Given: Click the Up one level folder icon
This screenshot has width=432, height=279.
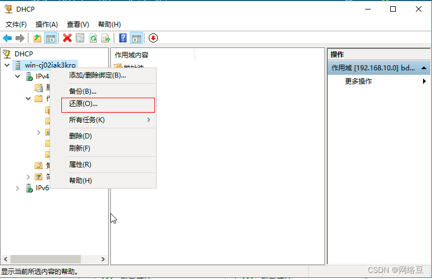Looking at the screenshot, I should (x=37, y=38).
